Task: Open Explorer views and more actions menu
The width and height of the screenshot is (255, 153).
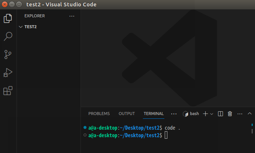Action: coord(72,16)
